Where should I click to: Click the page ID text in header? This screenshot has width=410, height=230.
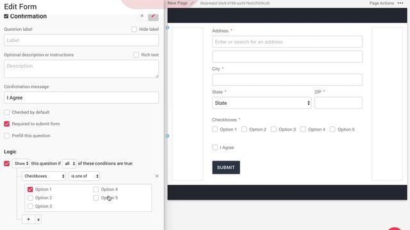click(235, 3)
